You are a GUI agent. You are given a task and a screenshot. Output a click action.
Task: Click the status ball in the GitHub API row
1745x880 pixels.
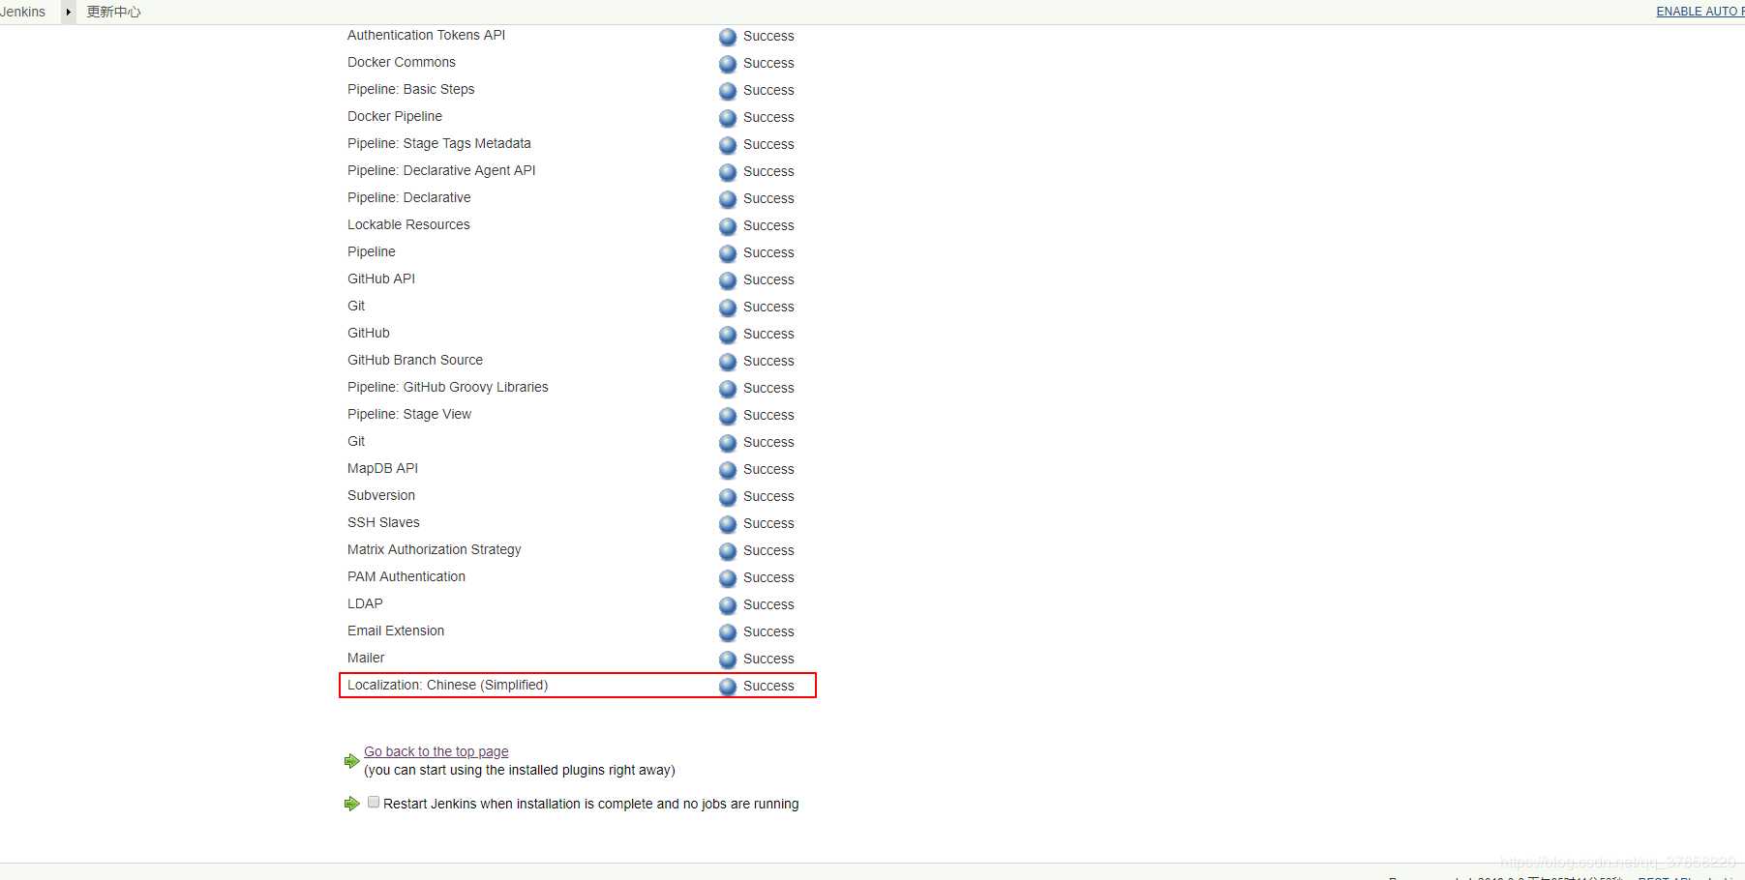click(x=728, y=280)
